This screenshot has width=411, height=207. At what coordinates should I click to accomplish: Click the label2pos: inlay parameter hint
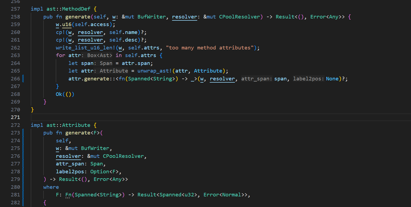coord(309,79)
